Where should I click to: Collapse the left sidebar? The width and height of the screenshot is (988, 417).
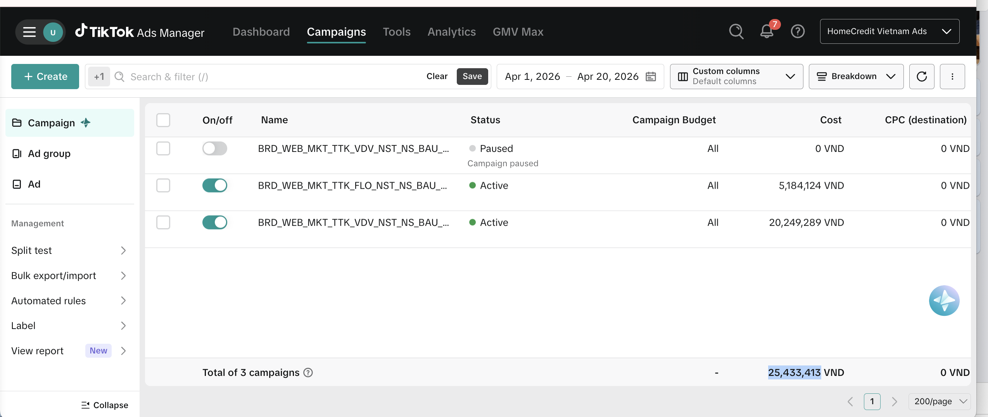point(105,405)
